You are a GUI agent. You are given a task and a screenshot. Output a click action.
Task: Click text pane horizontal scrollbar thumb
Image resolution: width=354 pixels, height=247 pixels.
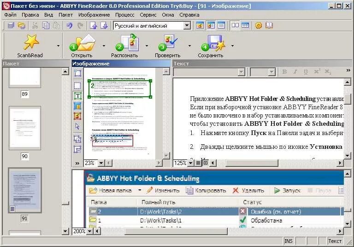pos(252,163)
